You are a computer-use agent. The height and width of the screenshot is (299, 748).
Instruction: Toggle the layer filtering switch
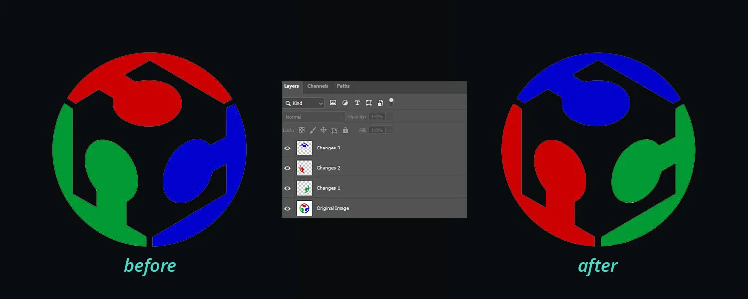point(391,102)
